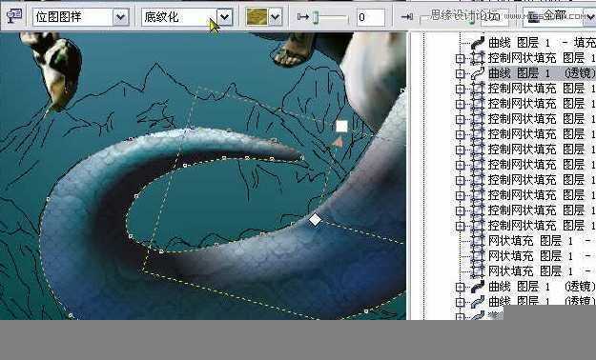Screen dimensions: 596x360
Task: Click the starting transparency slider handle
Action: [316, 17]
